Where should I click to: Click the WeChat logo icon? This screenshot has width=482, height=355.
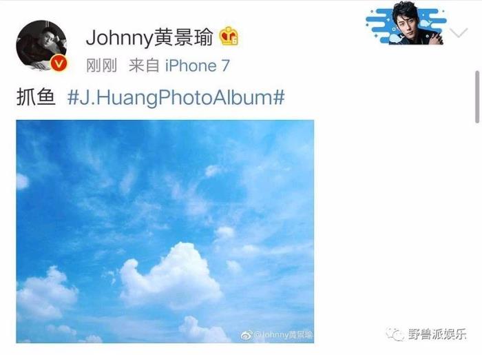pyautogui.click(x=395, y=334)
